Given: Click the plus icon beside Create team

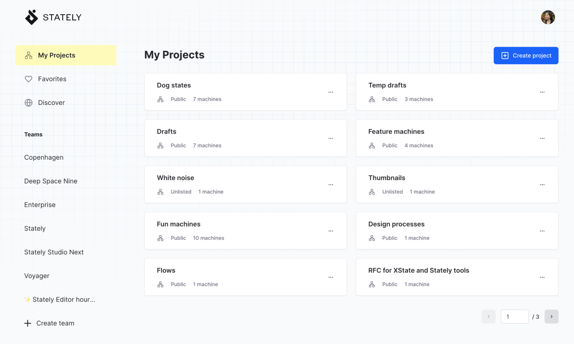Looking at the screenshot, I should (x=27, y=324).
